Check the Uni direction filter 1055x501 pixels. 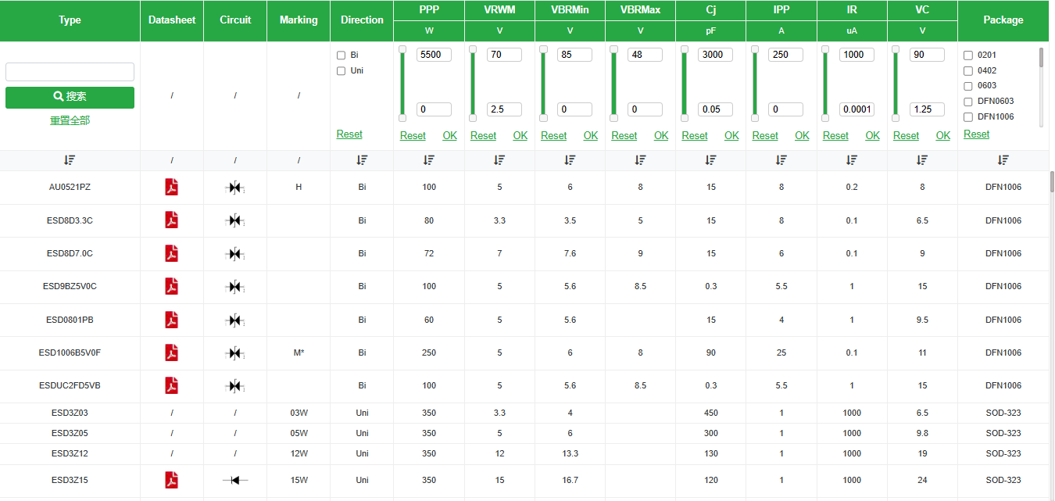point(341,71)
